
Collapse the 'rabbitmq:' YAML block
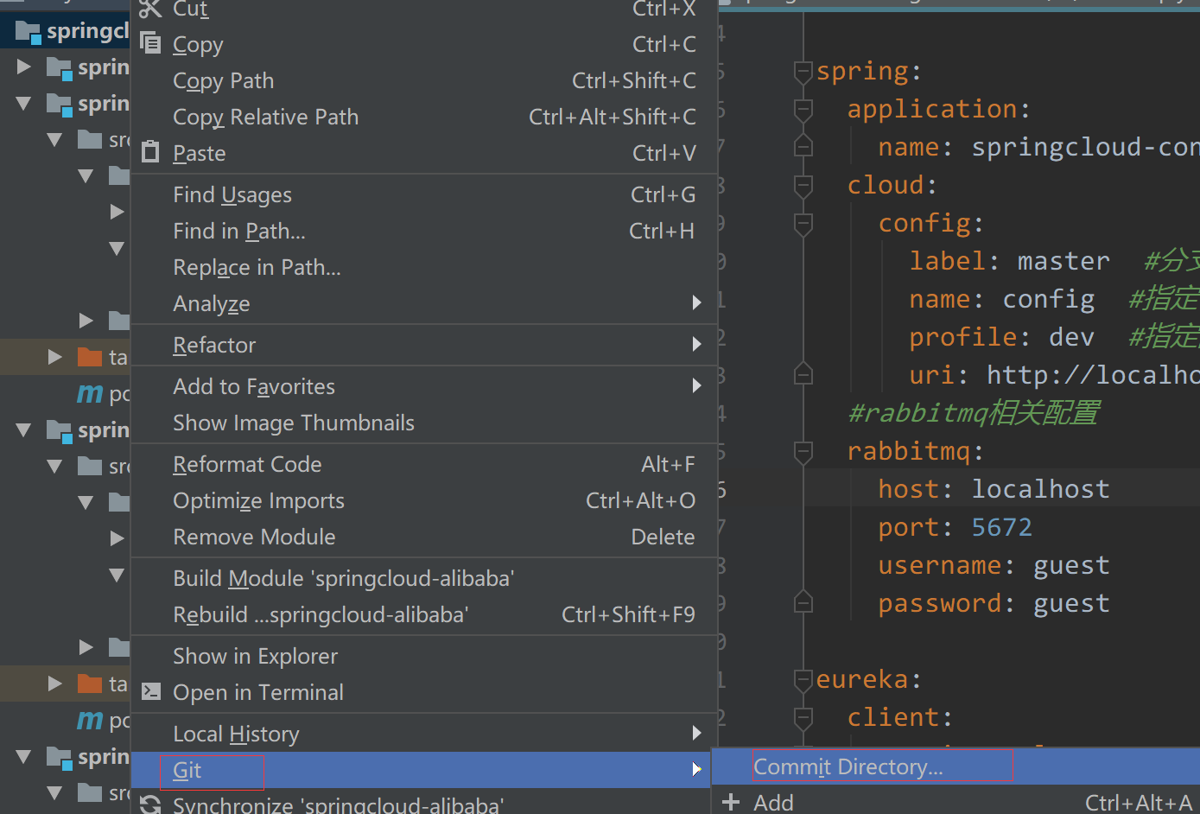click(803, 451)
